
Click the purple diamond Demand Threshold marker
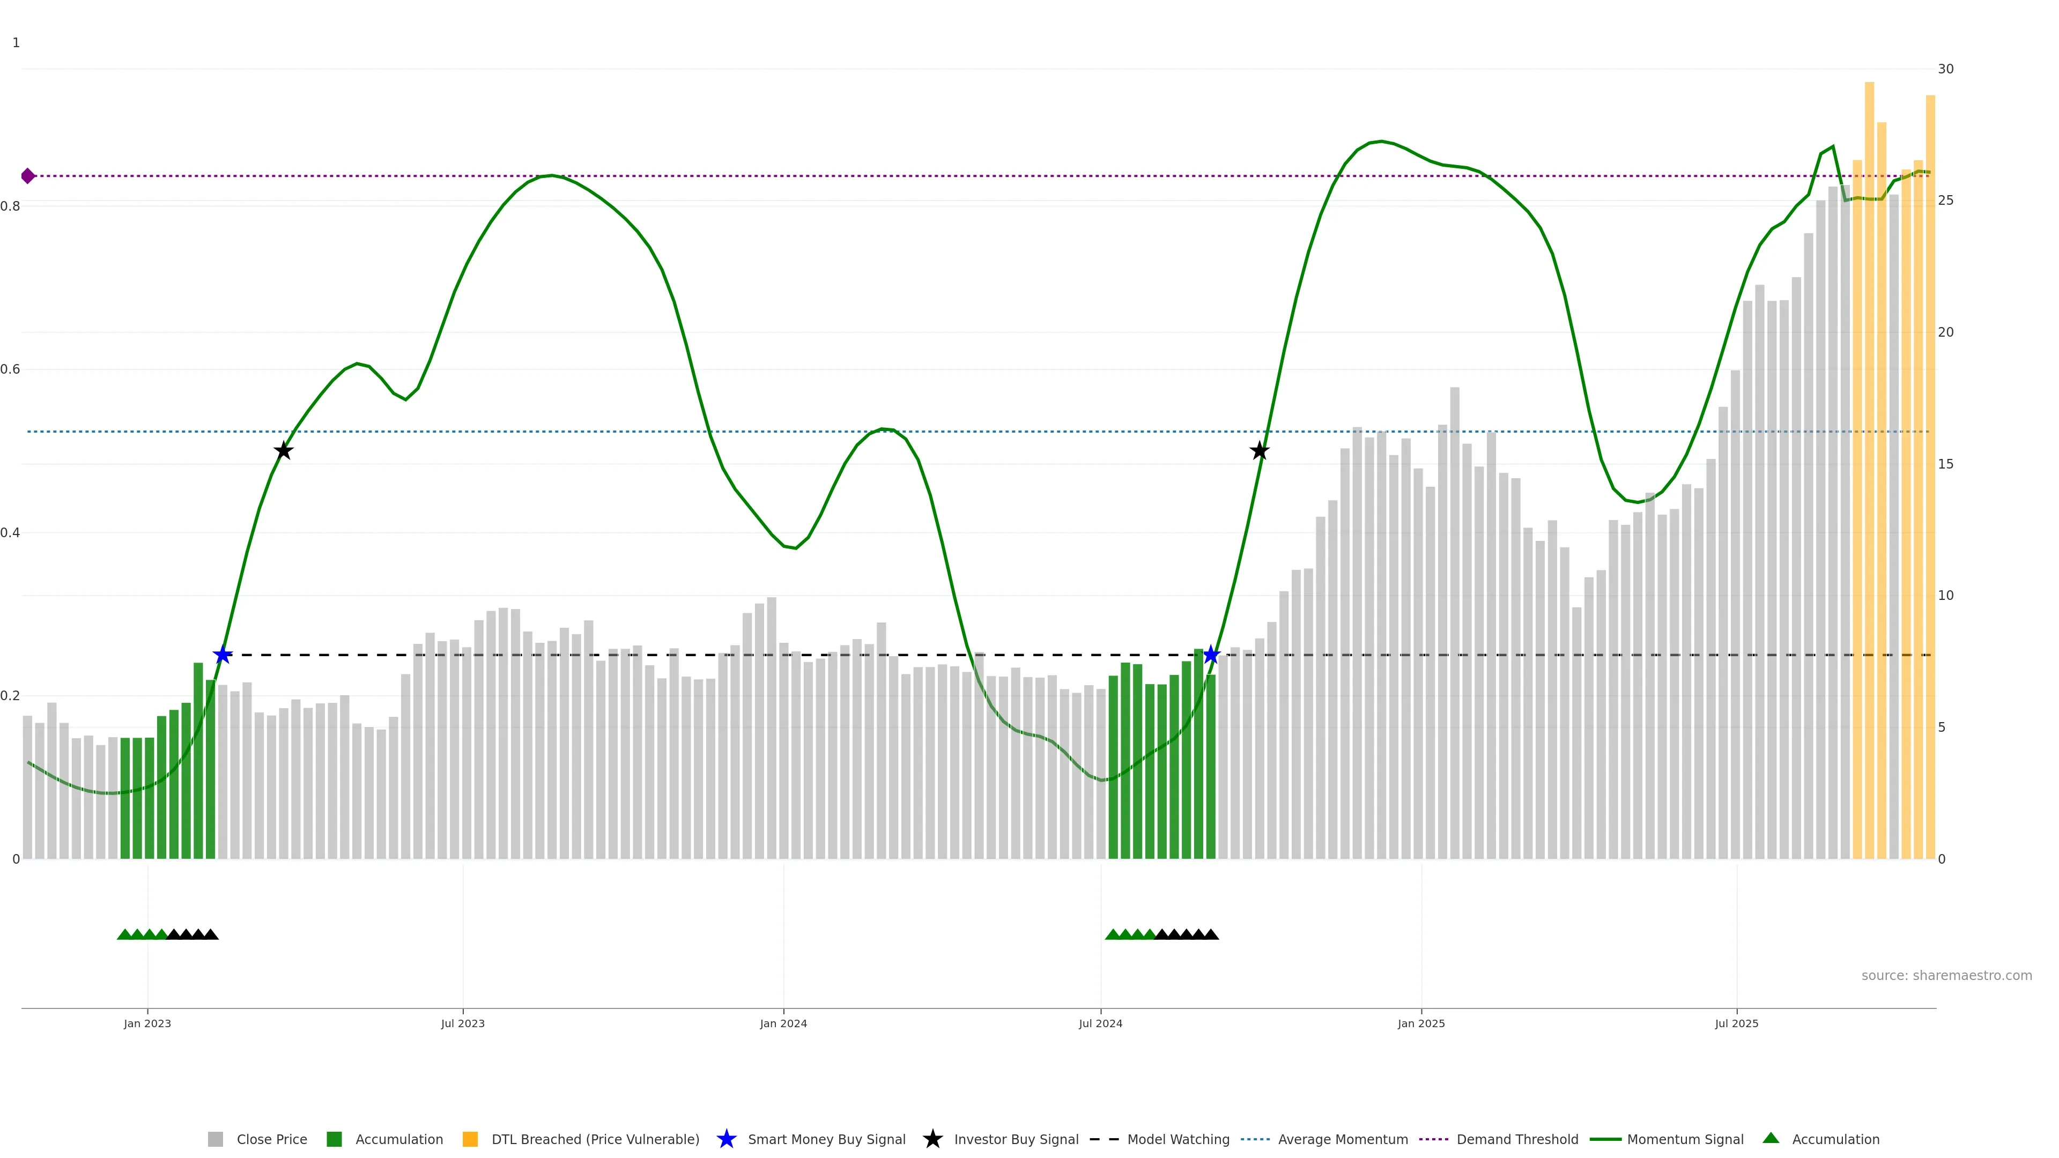(x=28, y=176)
